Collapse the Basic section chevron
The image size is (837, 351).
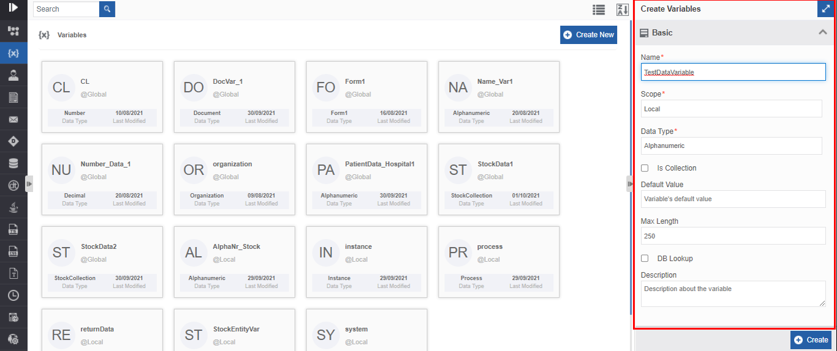[823, 32]
